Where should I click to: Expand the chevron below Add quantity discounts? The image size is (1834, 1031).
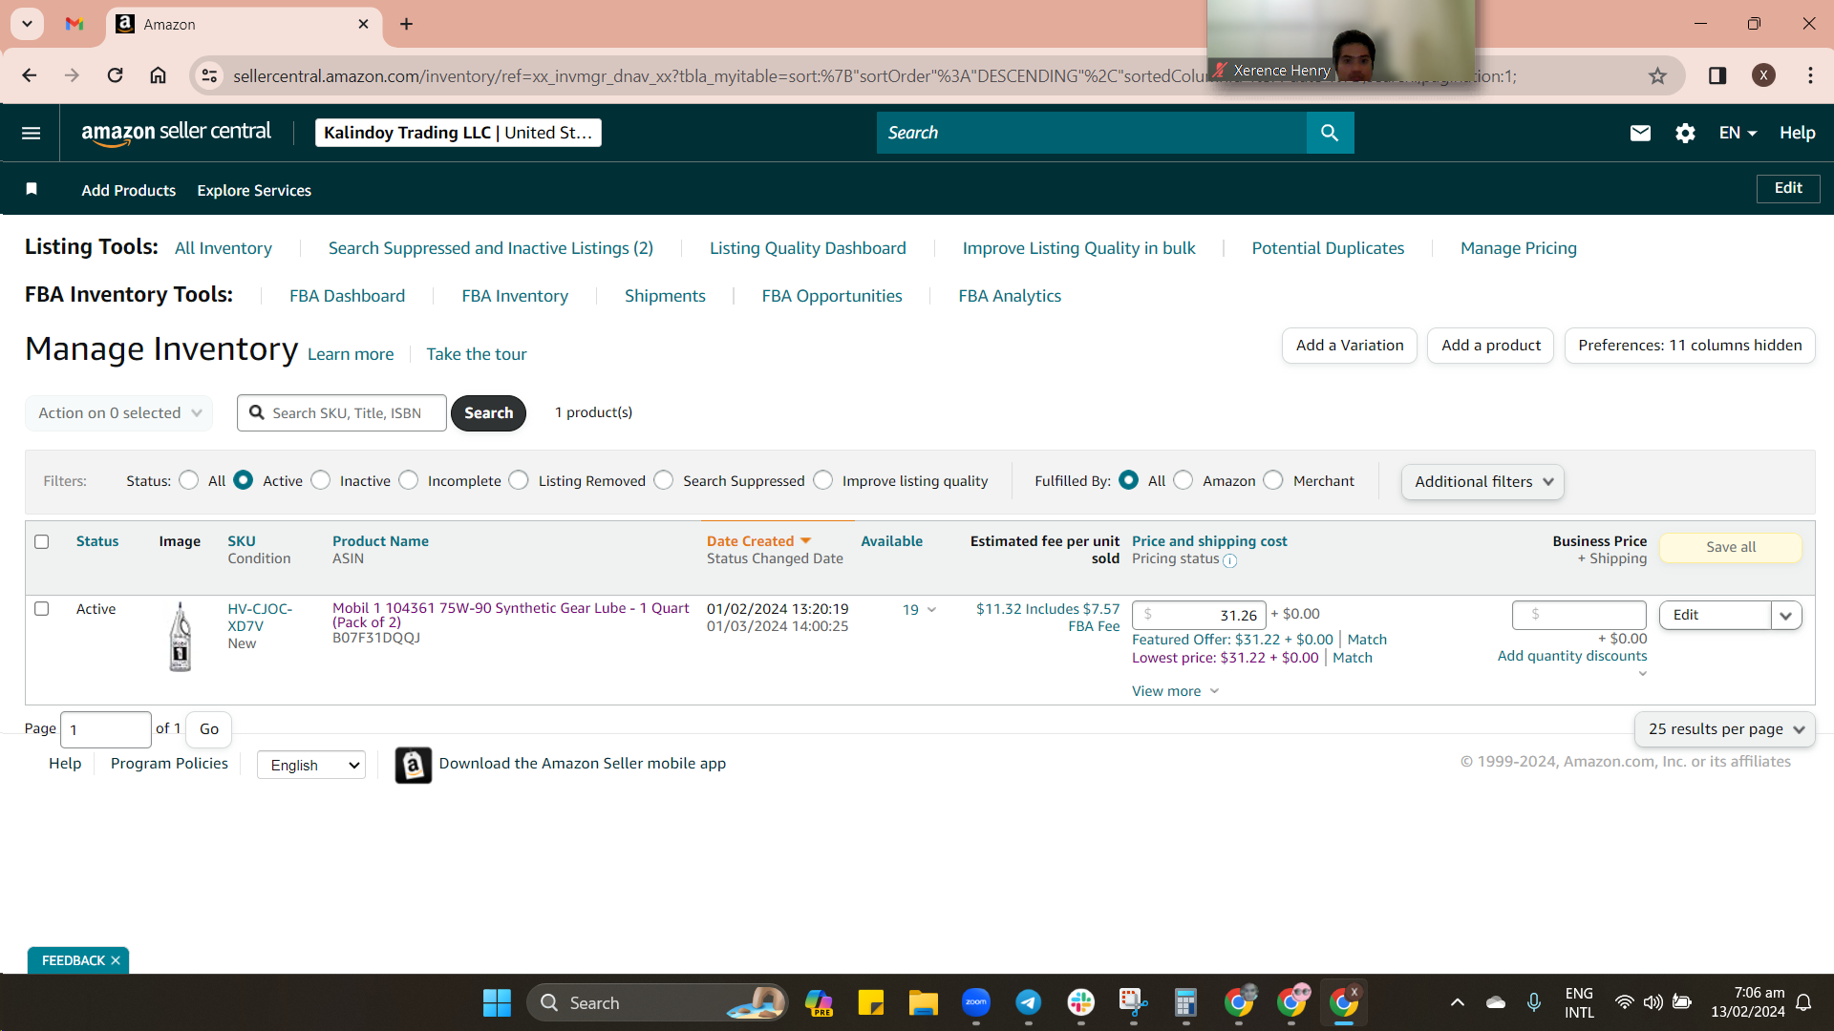coord(1642,674)
